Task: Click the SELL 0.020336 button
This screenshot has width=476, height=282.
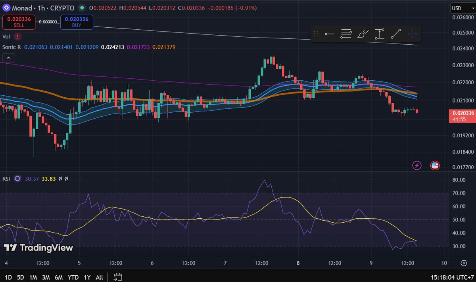Action: point(19,22)
